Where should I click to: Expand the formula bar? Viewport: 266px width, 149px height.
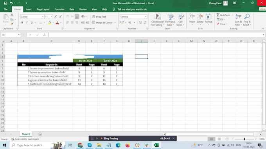[263, 35]
